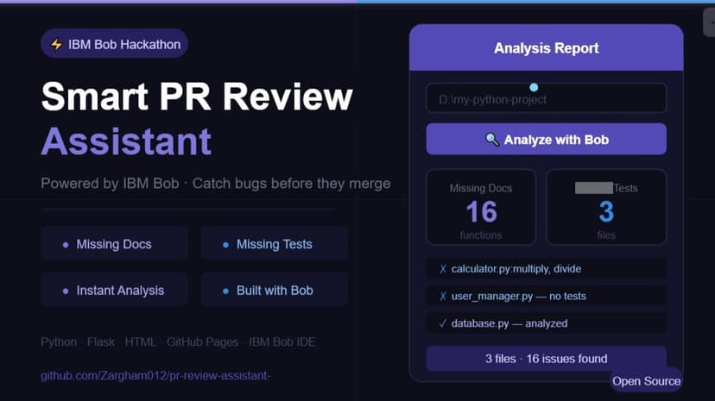Screen dimensions: 715x401
Task: Click the IBM Bob IDE label
Action: click(x=282, y=341)
